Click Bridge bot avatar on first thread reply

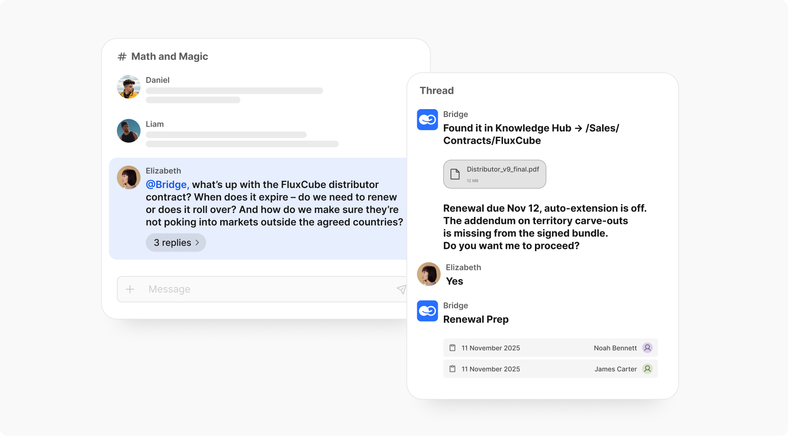tap(427, 120)
